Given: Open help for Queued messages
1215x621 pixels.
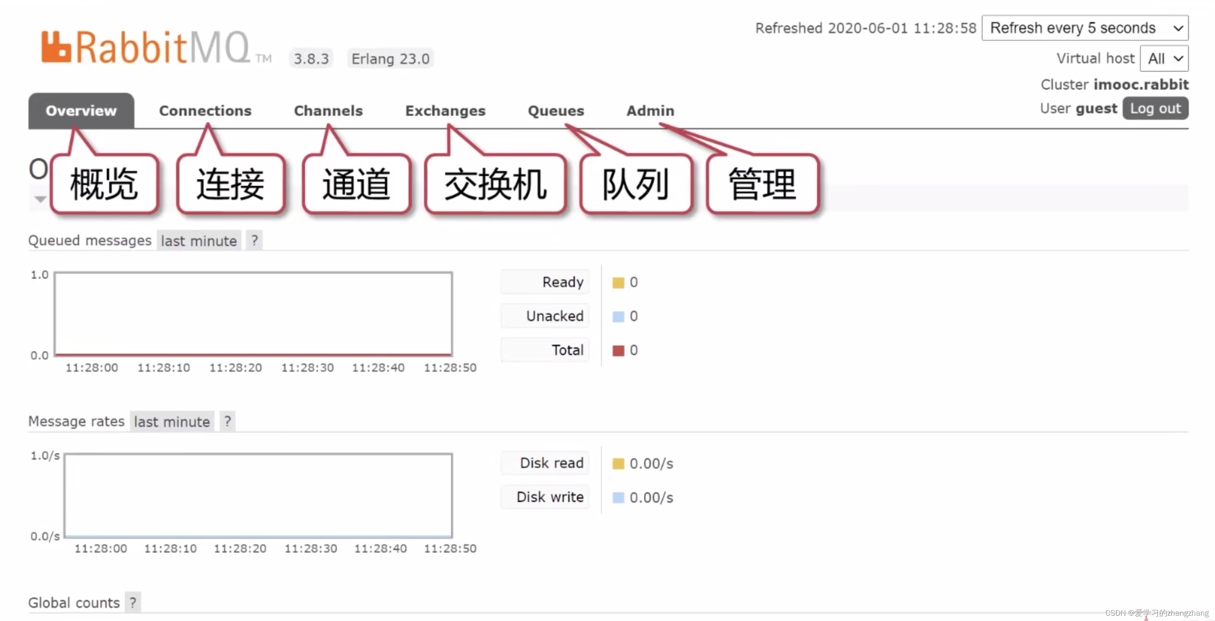Looking at the screenshot, I should pyautogui.click(x=255, y=241).
